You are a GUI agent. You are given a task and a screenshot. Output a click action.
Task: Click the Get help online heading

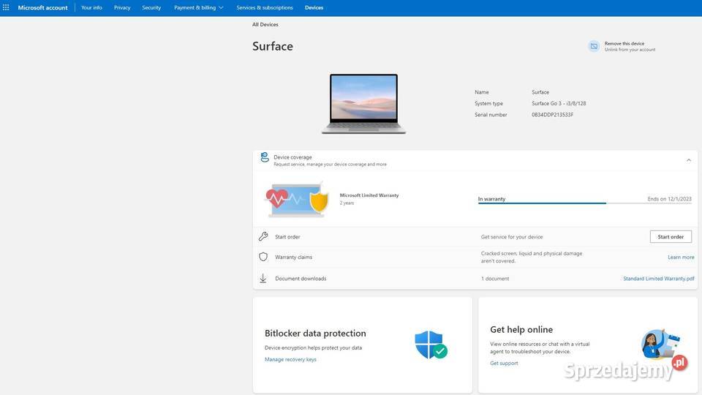point(521,330)
